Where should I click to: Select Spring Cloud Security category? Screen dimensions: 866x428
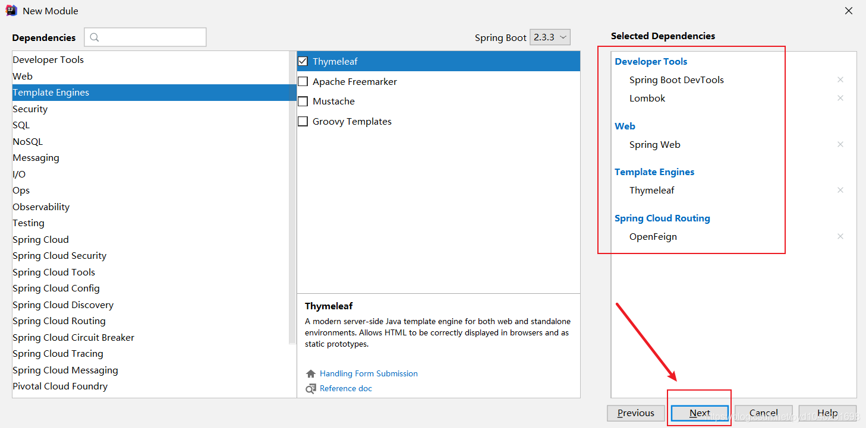coord(150,256)
